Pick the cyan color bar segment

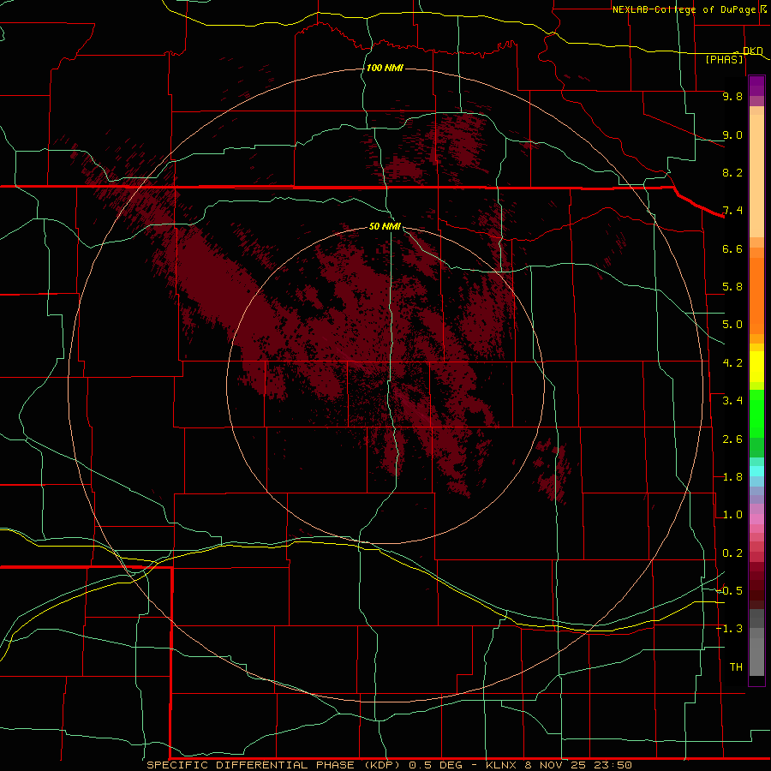(756, 471)
